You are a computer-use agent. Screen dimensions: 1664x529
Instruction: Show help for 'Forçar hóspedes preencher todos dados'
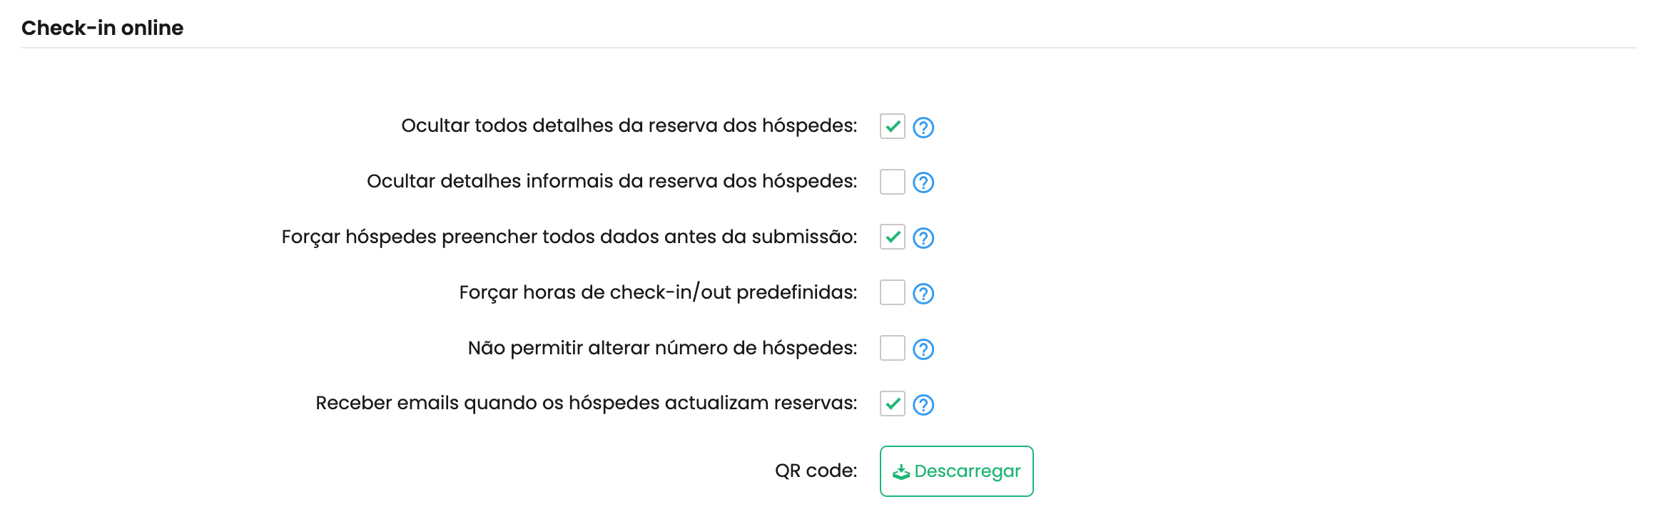(923, 238)
